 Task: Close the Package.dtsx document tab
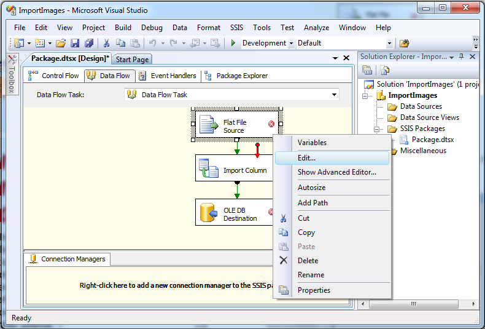point(346,58)
